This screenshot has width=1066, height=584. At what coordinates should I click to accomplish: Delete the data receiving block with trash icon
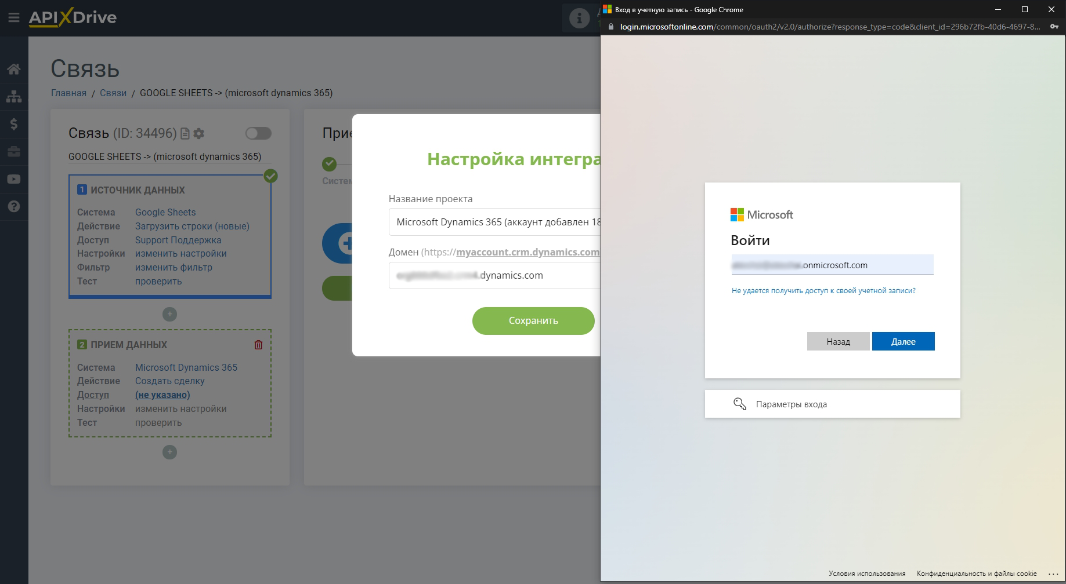pos(259,345)
